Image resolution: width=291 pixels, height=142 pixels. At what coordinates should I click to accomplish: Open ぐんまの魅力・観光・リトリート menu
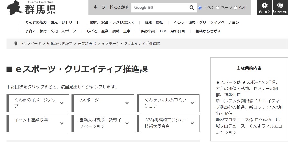coord(52,22)
